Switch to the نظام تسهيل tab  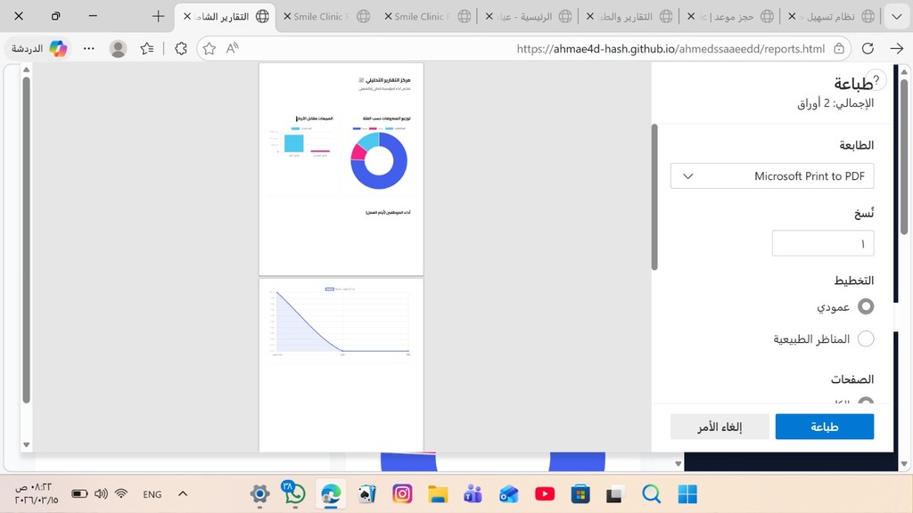831,16
